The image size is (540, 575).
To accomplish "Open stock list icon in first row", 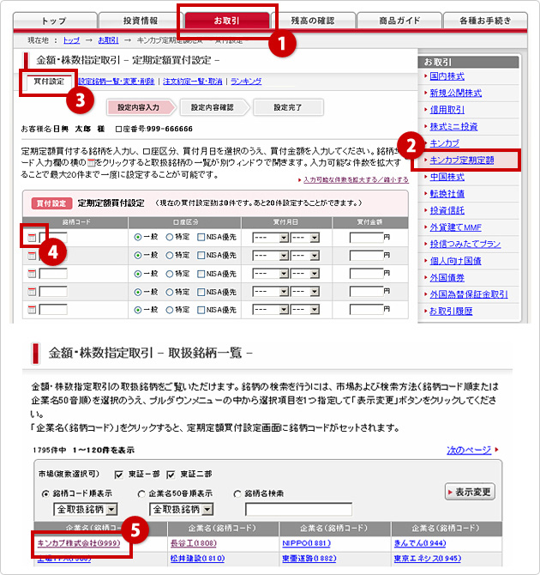I will (32, 237).
